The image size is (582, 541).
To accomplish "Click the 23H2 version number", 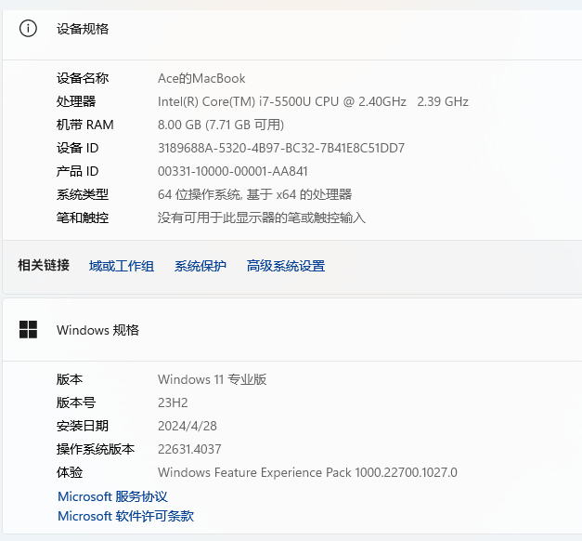I will [174, 402].
